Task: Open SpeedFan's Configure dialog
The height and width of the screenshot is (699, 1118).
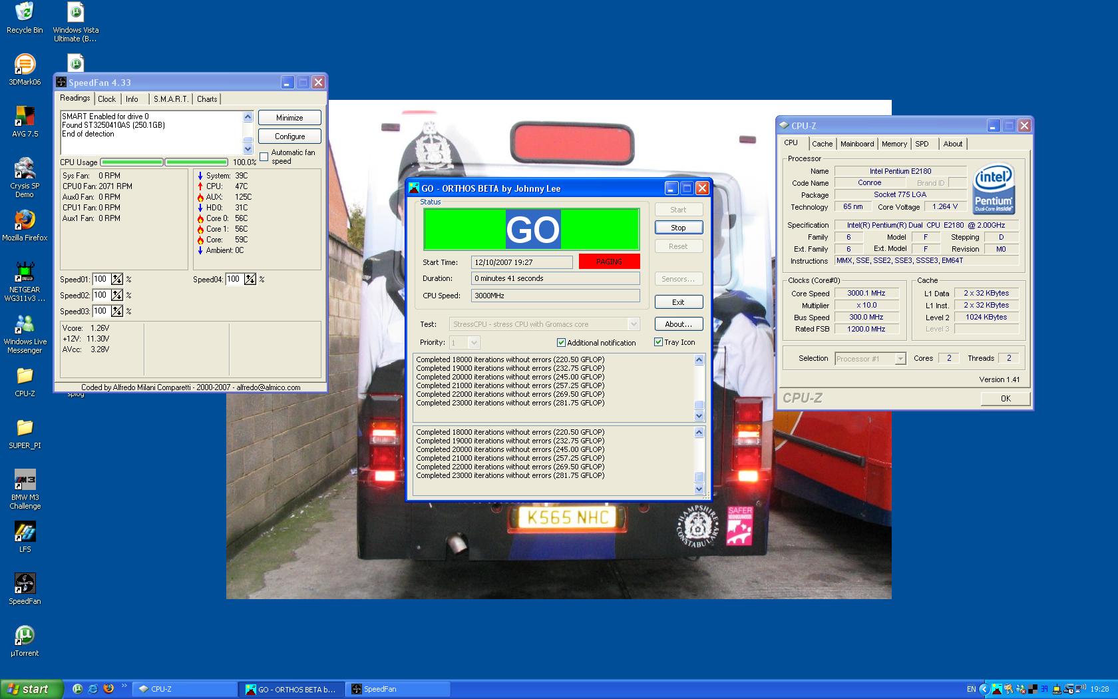Action: 289,136
